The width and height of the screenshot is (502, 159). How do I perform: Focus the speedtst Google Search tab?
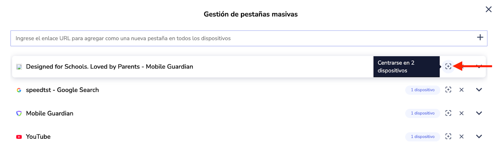point(448,90)
